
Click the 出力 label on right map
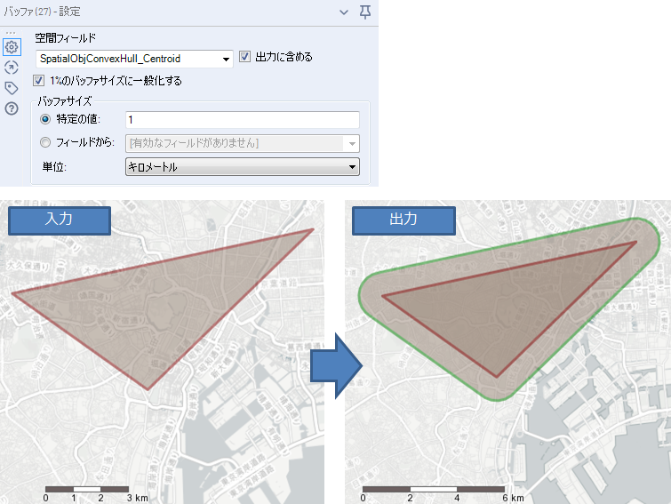[403, 220]
